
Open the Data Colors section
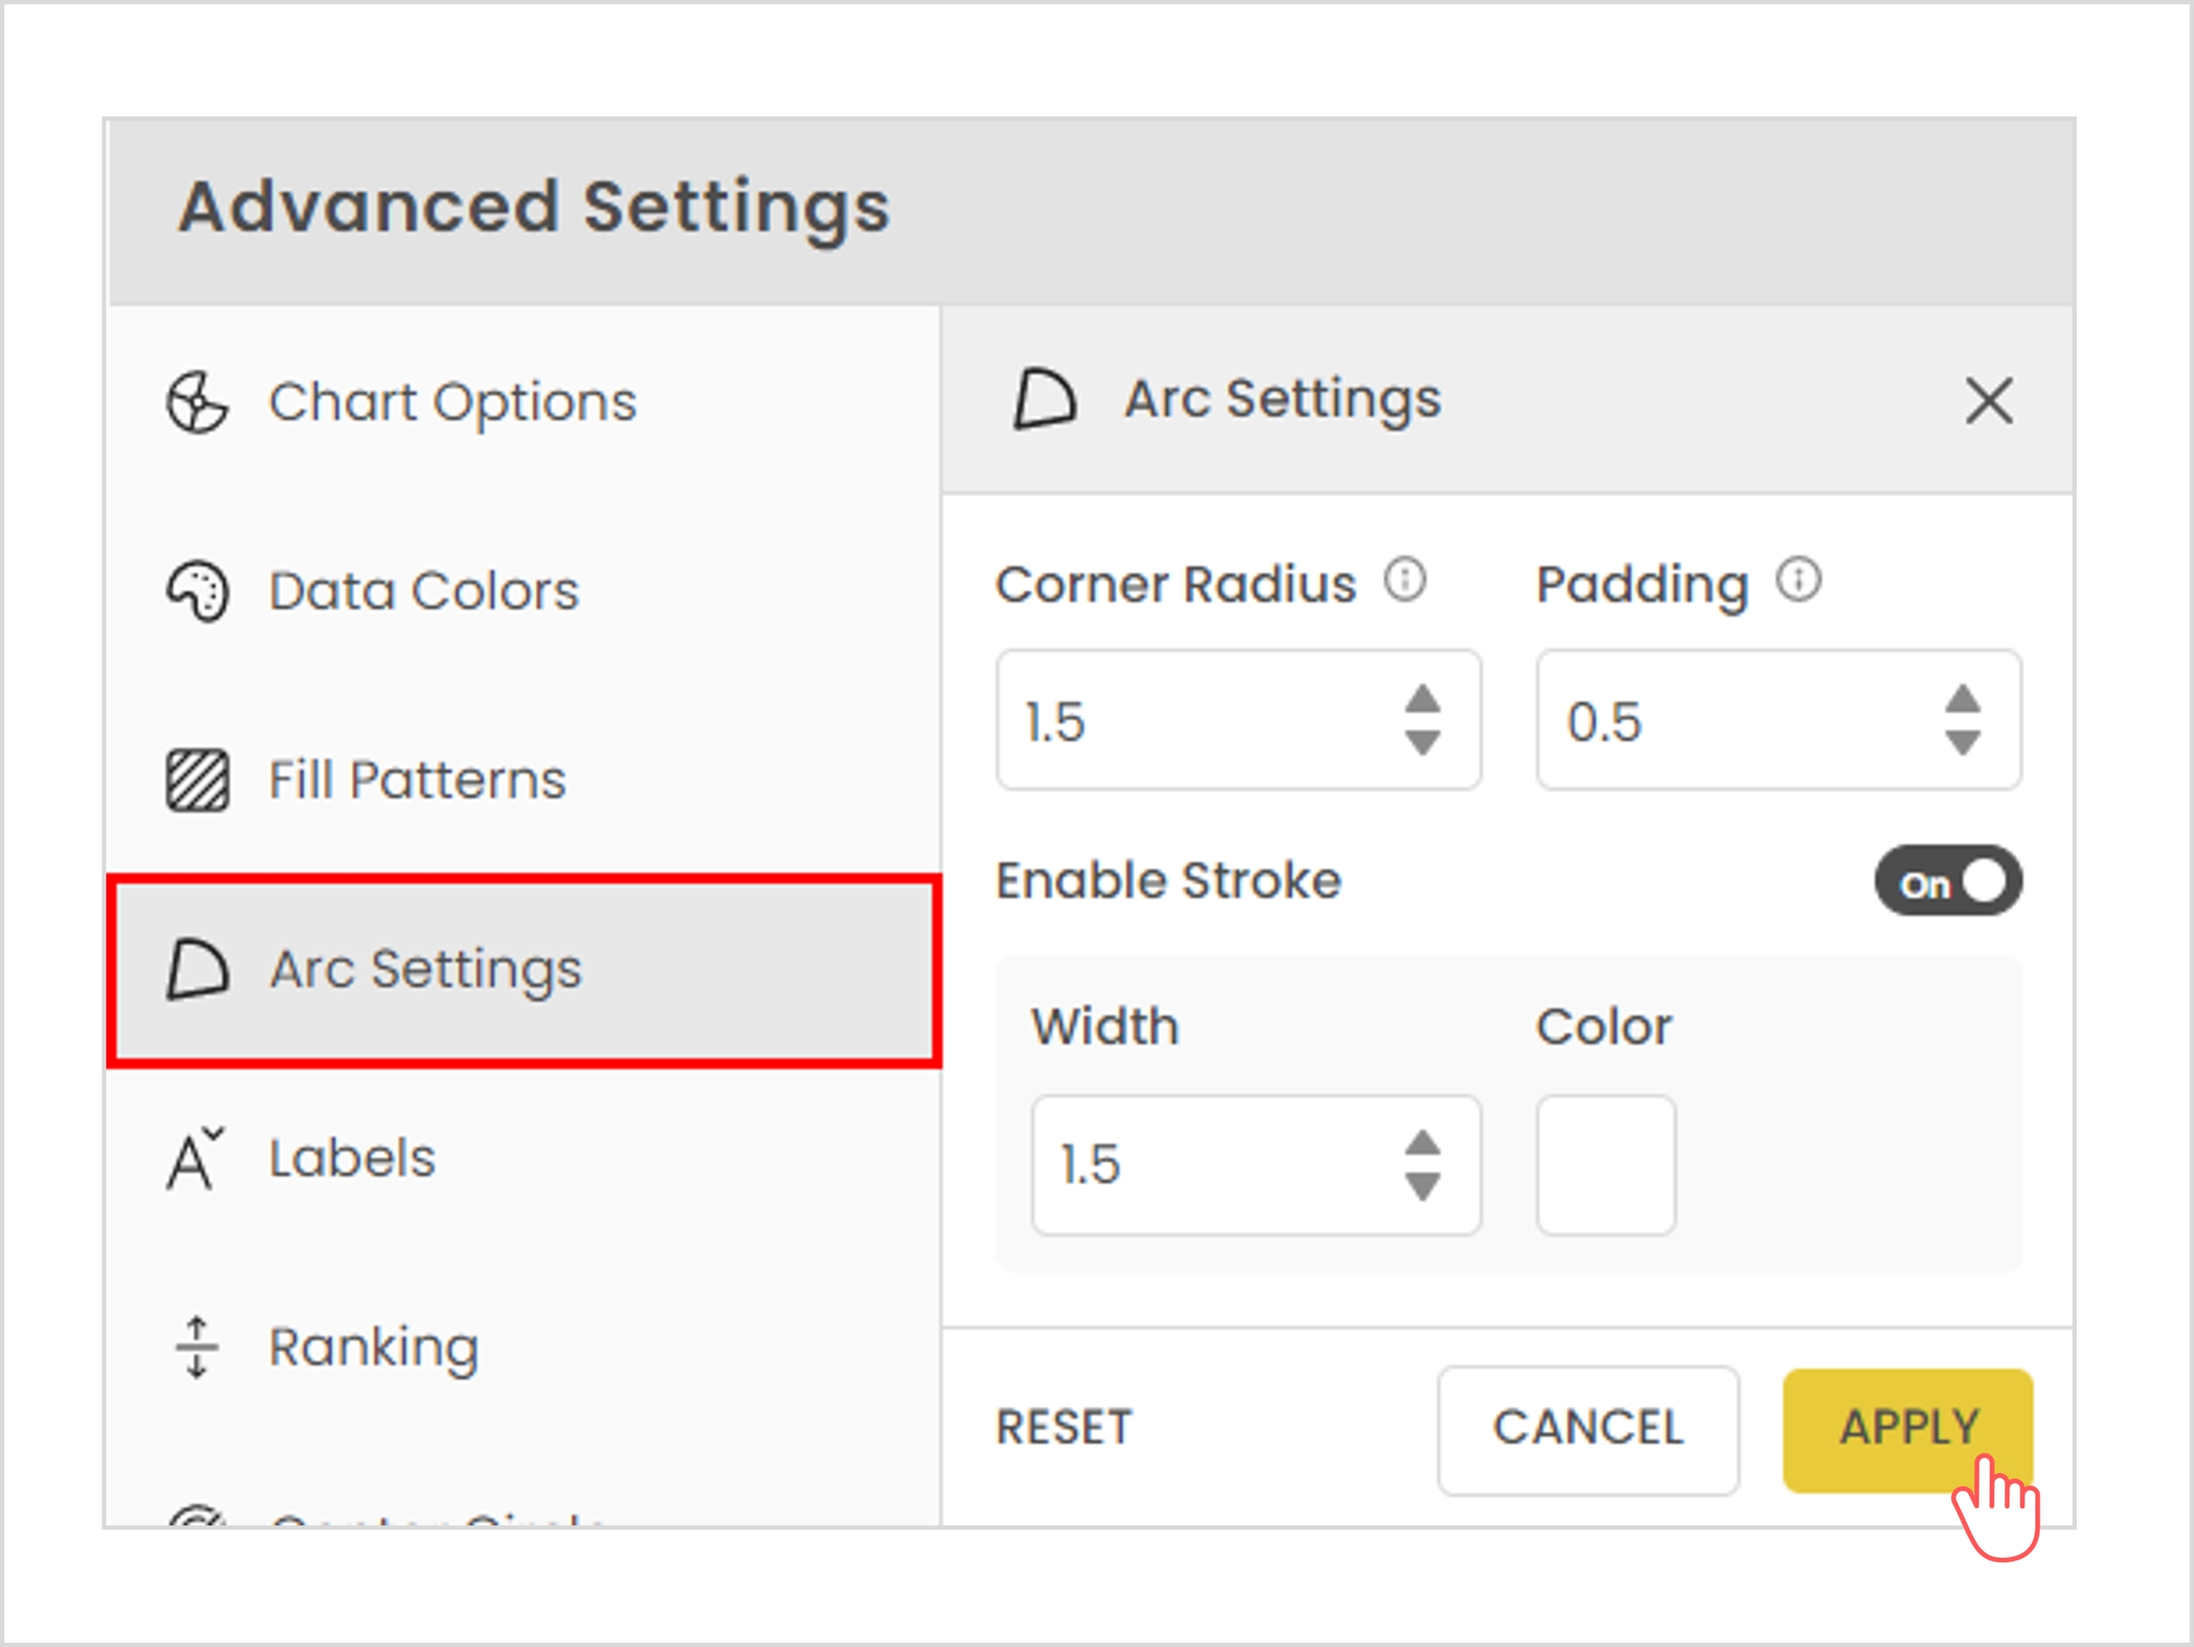(424, 592)
